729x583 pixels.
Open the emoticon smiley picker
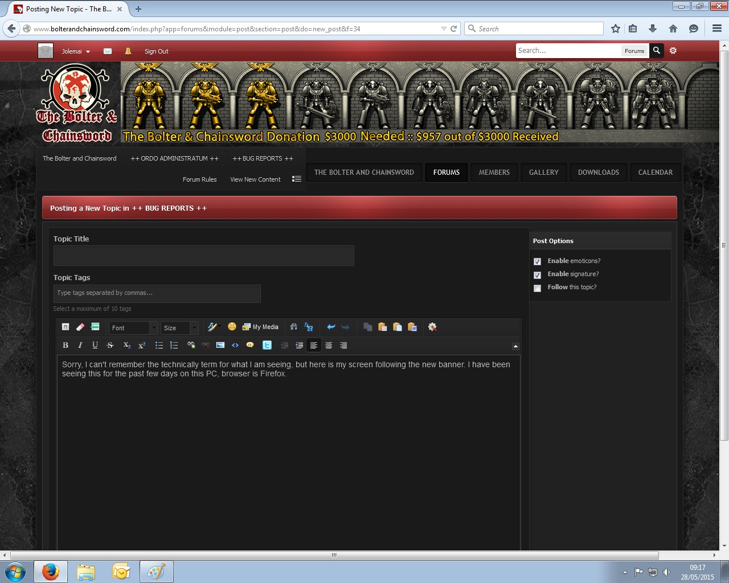click(232, 327)
